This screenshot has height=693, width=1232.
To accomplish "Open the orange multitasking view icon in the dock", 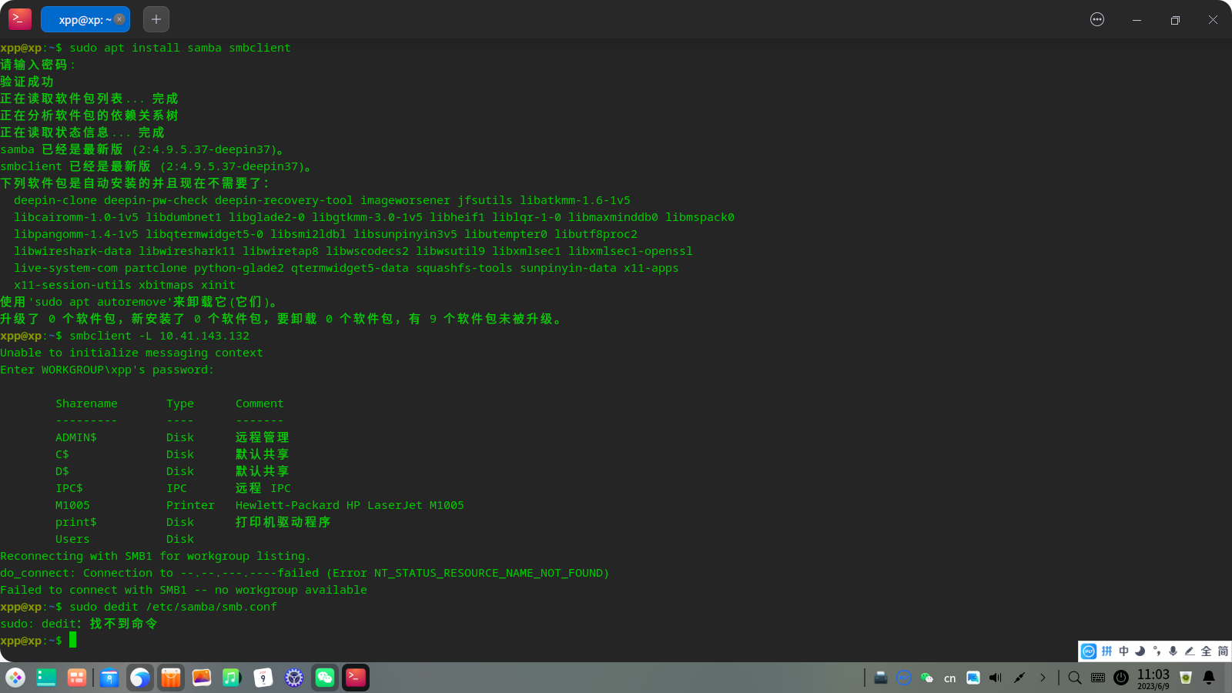I will pos(77,678).
